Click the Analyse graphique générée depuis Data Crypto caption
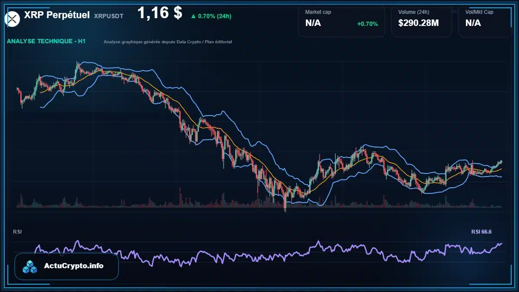Image resolution: width=519 pixels, height=292 pixels. coord(168,42)
